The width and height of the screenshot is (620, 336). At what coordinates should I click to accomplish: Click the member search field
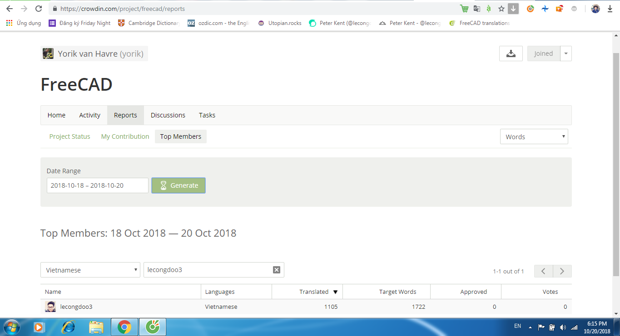click(x=214, y=270)
